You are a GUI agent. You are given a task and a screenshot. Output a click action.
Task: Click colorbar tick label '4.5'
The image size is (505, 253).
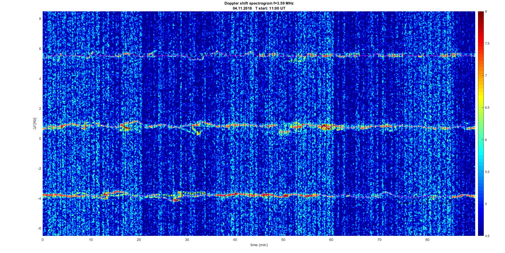click(487, 236)
